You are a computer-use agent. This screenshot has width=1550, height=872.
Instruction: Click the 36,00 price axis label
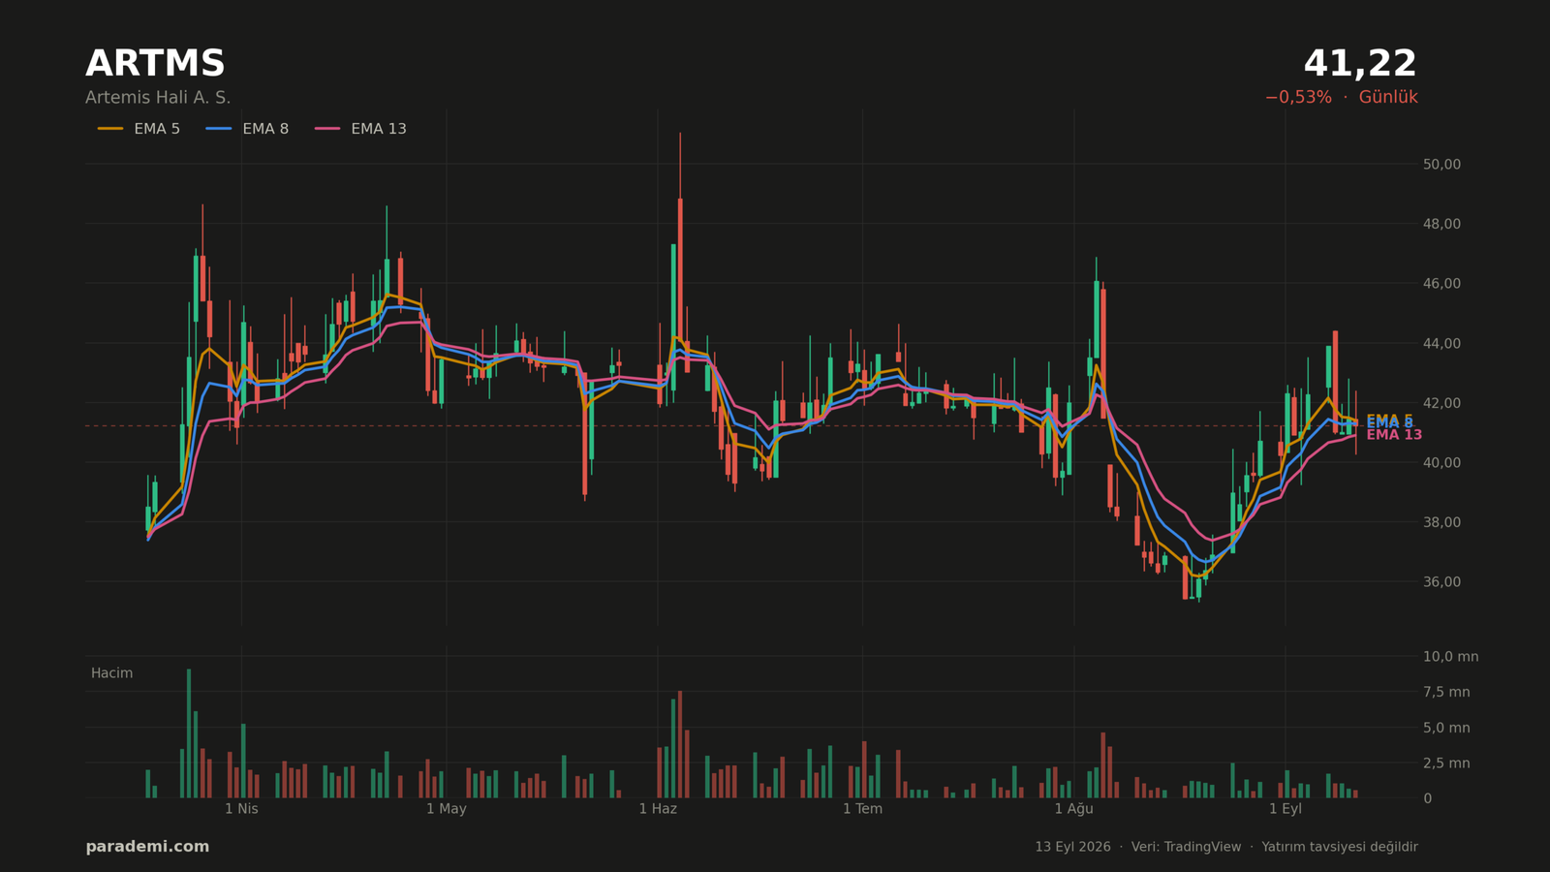coord(1441,582)
